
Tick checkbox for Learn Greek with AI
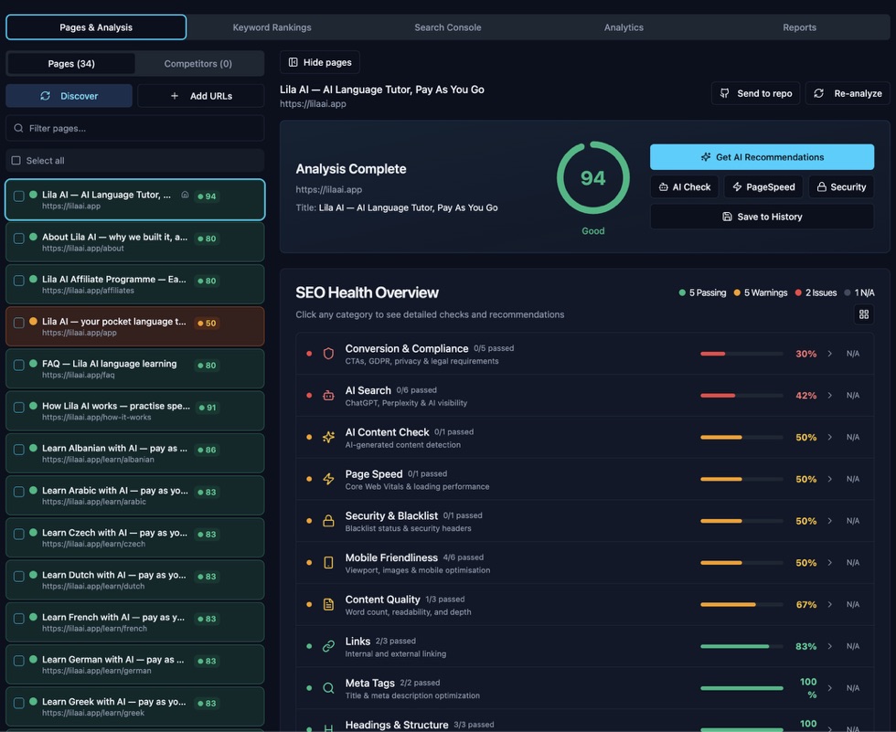point(19,703)
